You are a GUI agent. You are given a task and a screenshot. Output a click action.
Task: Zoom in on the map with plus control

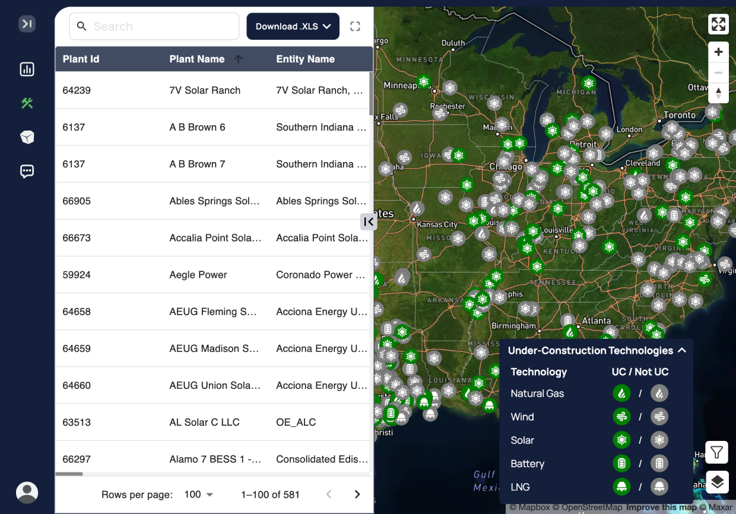click(718, 52)
